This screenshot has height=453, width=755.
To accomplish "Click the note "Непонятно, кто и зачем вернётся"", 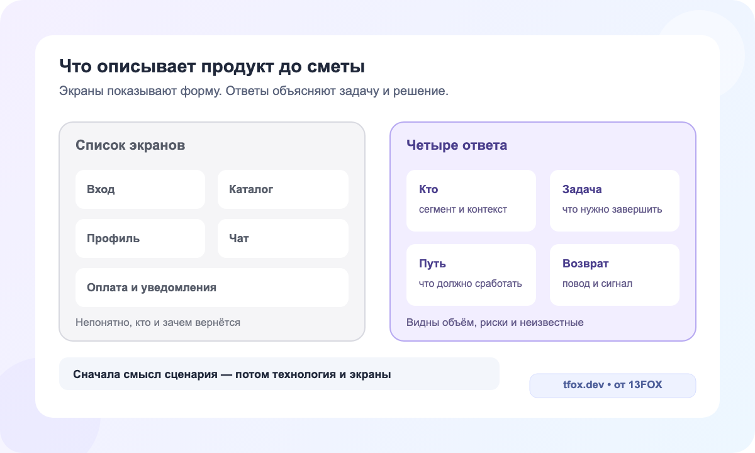I will tap(158, 322).
